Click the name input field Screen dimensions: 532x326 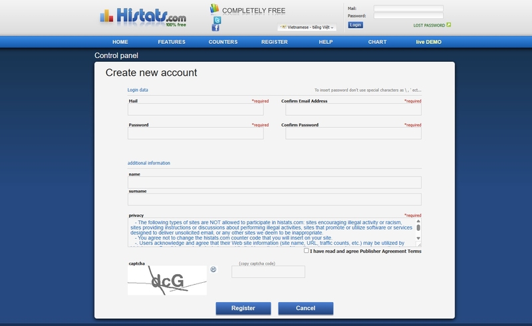(275, 182)
